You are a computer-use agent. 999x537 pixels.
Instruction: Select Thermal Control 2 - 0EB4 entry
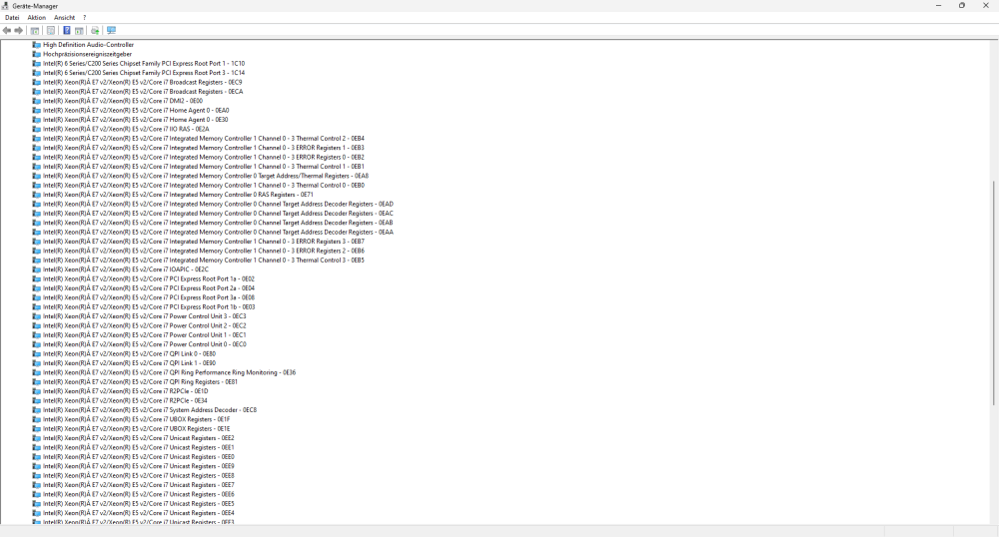[x=204, y=138]
